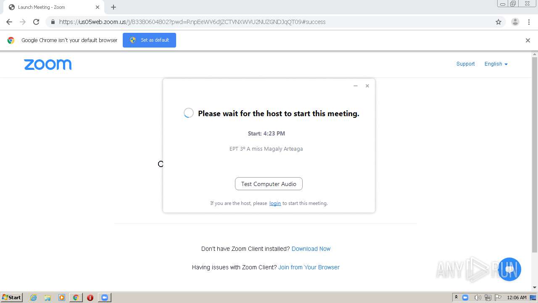Expand the English language dropdown
Screen dimensions: 538x303
tap(496, 64)
